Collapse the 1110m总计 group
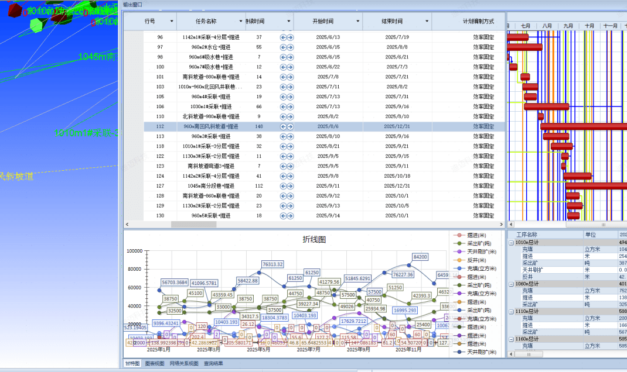 tap(511, 312)
